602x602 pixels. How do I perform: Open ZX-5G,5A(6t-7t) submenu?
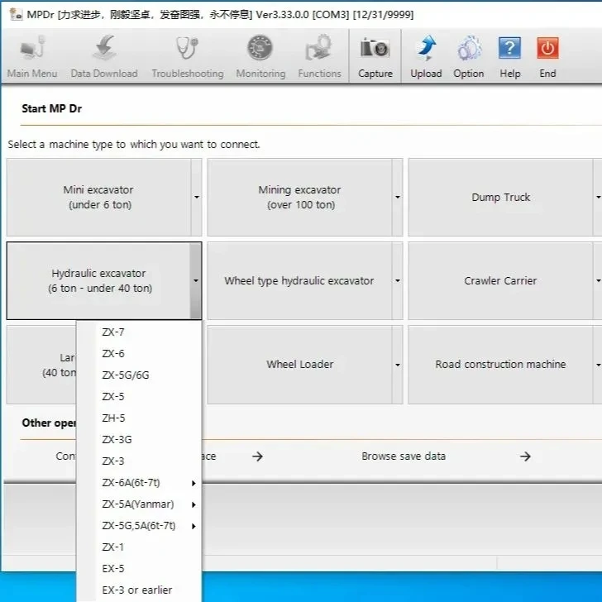pos(139,526)
